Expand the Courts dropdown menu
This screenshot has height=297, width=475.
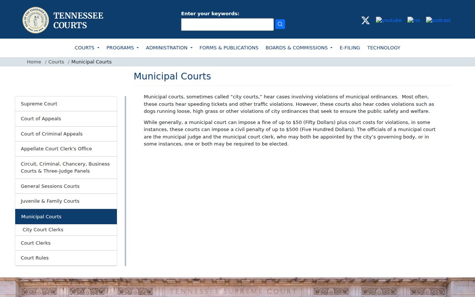[x=87, y=48]
